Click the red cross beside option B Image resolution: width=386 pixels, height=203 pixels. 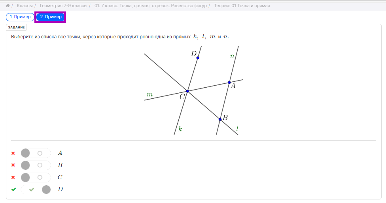tap(13, 165)
